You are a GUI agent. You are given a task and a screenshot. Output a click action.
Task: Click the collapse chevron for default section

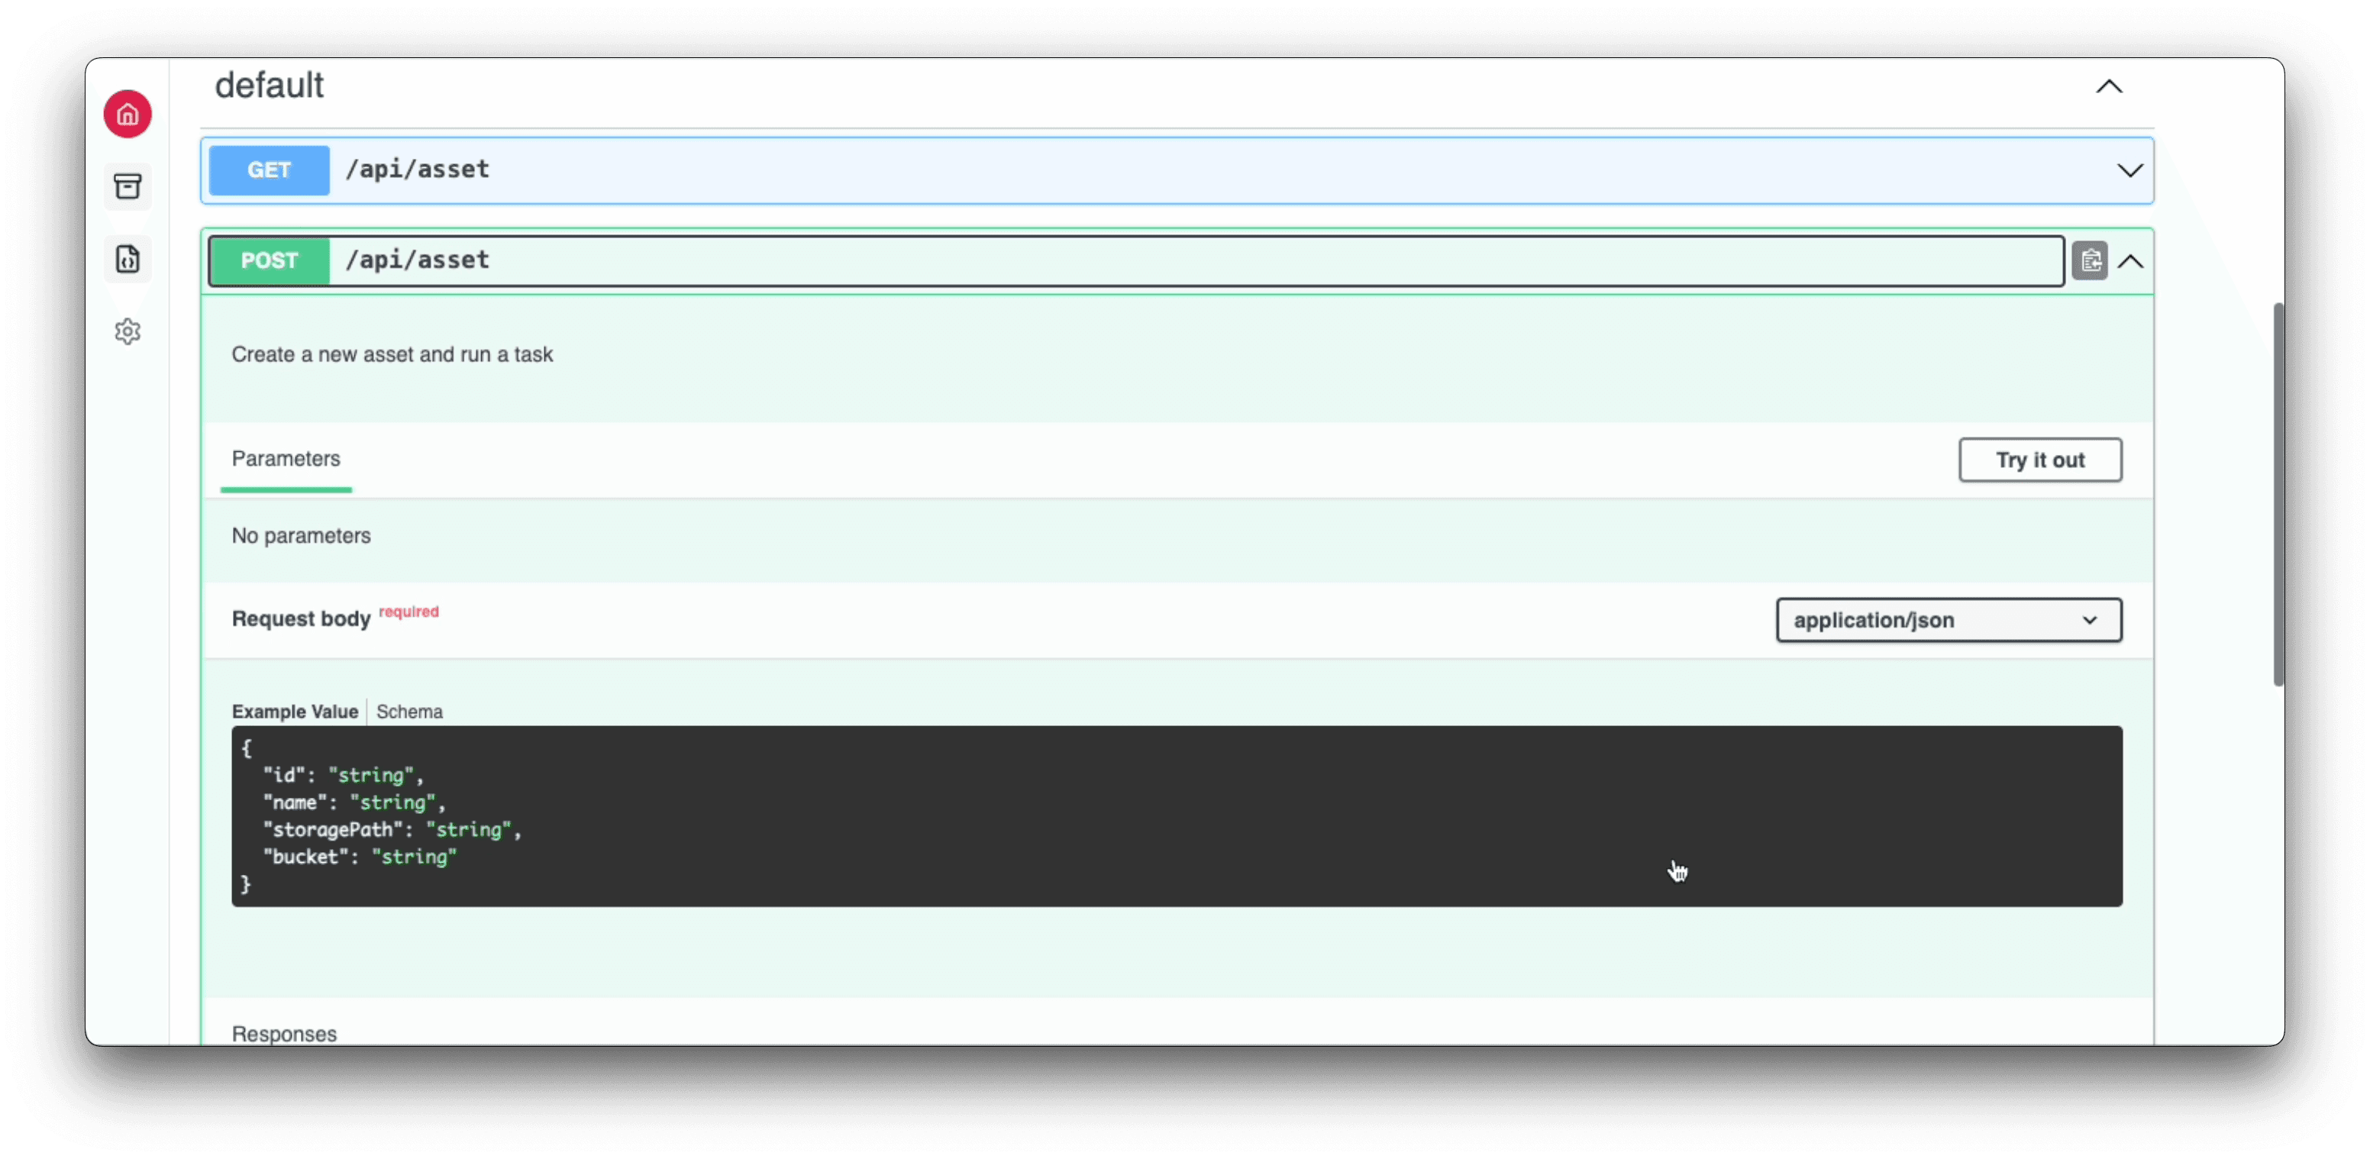coord(2109,86)
